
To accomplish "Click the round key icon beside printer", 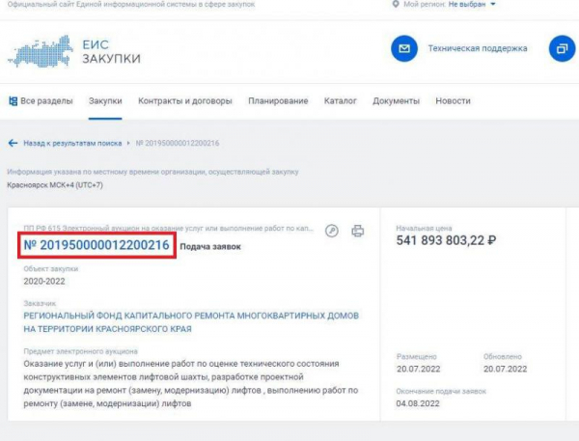I will click(x=332, y=231).
